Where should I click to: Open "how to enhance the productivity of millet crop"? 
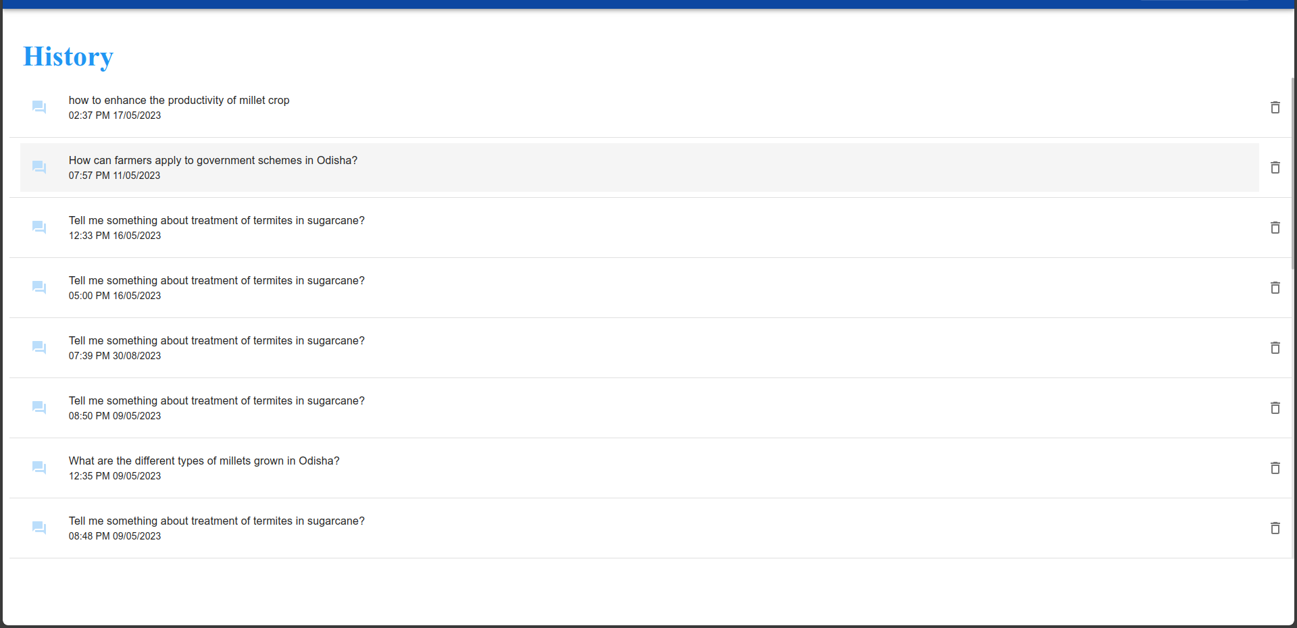pos(179,101)
